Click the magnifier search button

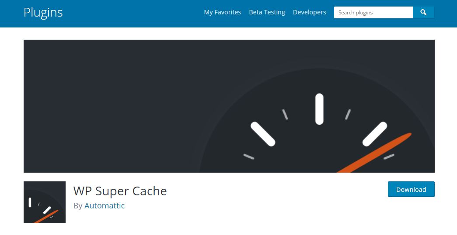pyautogui.click(x=423, y=13)
